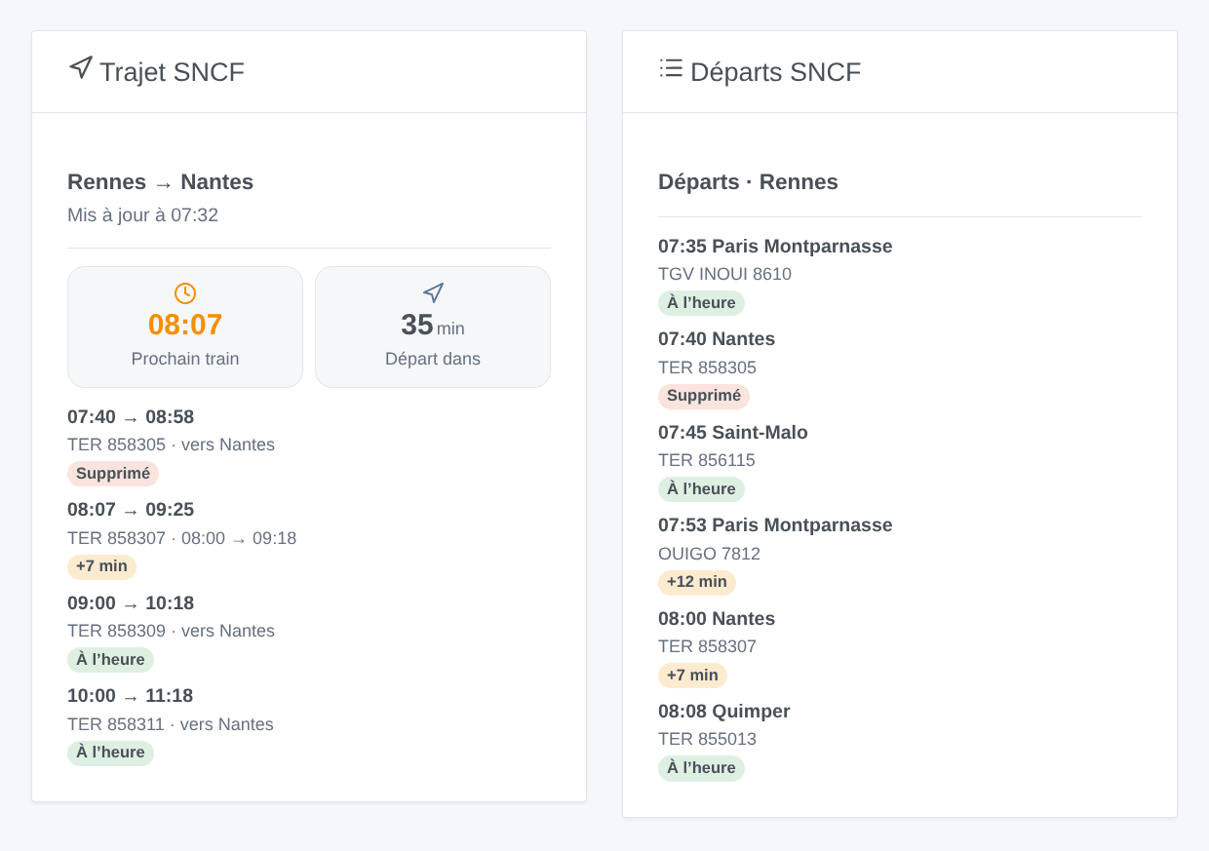Click the 'Mis à jour à 07:32' text
The height and width of the screenshot is (851, 1209).
(142, 215)
